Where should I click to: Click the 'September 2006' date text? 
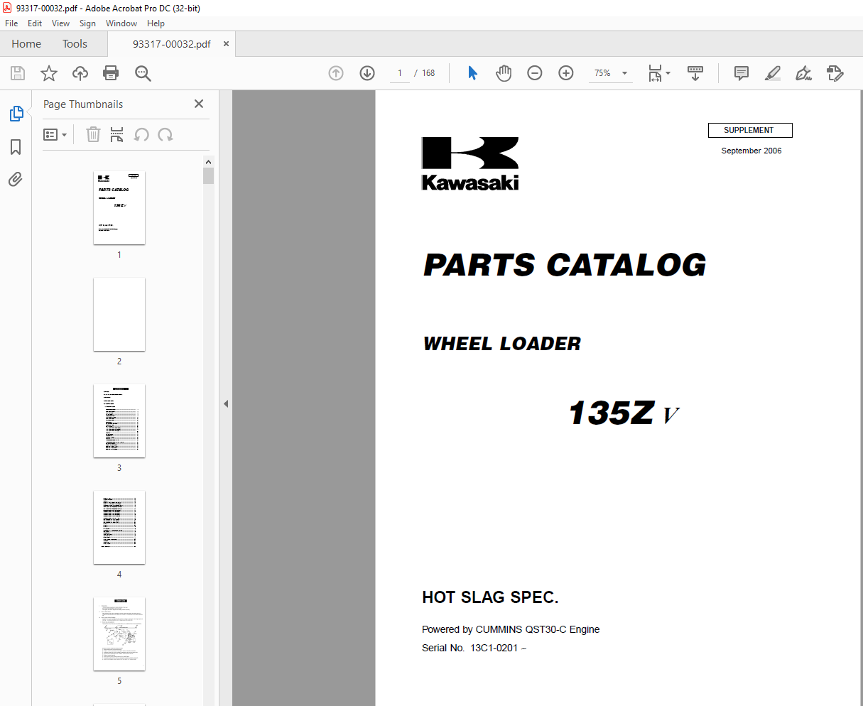pos(751,151)
